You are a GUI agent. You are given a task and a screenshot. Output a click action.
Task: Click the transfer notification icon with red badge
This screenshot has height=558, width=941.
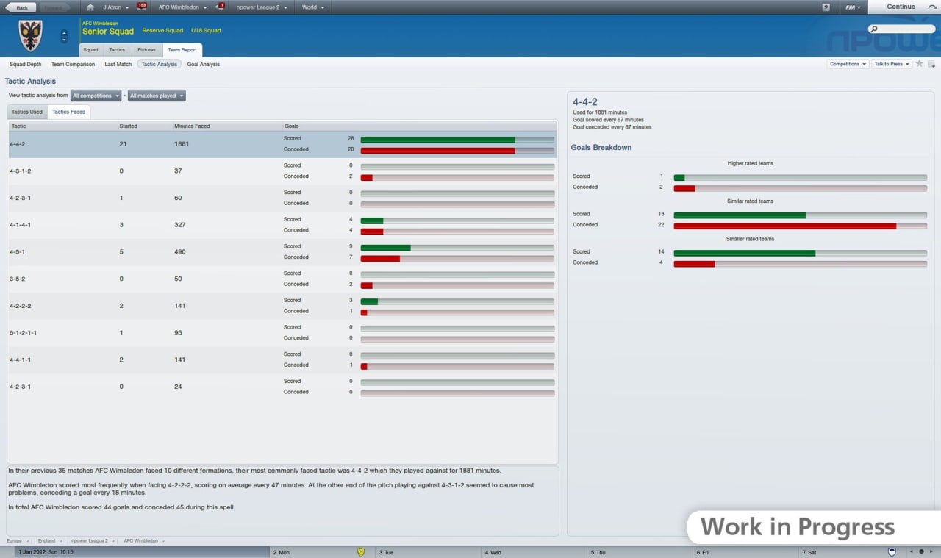pyautogui.click(x=220, y=7)
